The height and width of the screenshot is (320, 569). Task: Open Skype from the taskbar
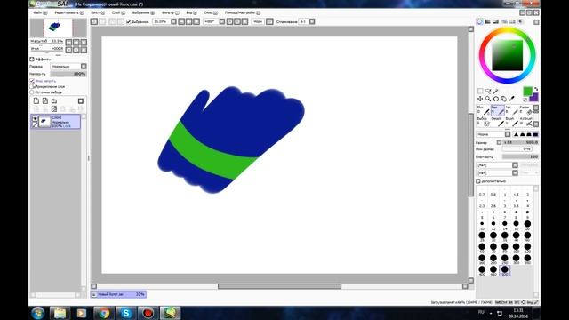tap(125, 313)
